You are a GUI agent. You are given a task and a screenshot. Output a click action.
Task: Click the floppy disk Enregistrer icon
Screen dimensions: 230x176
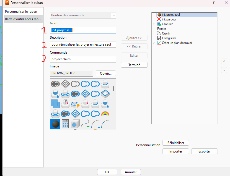point(159,38)
